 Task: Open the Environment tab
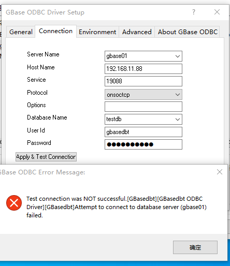tap(97, 32)
